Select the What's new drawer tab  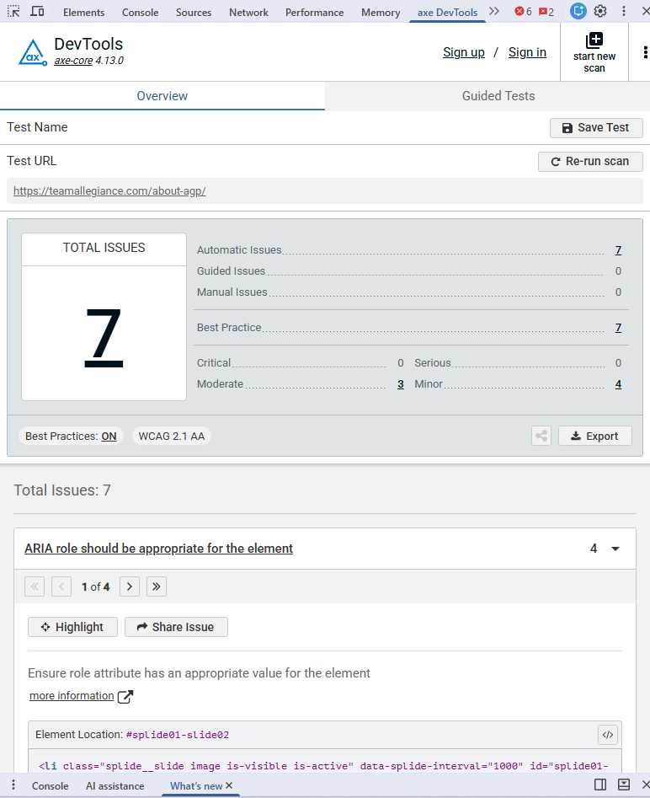[196, 786]
